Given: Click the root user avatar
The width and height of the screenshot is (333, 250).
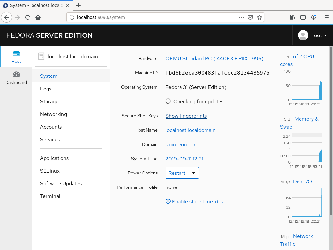Looking at the screenshot, I should point(303,35).
